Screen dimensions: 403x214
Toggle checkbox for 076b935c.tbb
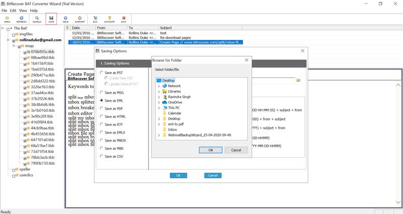(25, 52)
